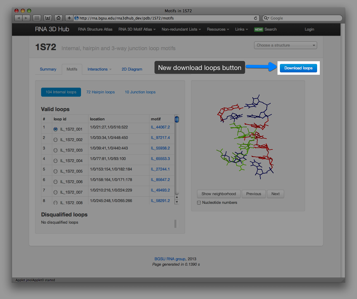This screenshot has width=357, height=299.
Task: Enable the Nucleotide numbers checkbox
Action: point(199,203)
